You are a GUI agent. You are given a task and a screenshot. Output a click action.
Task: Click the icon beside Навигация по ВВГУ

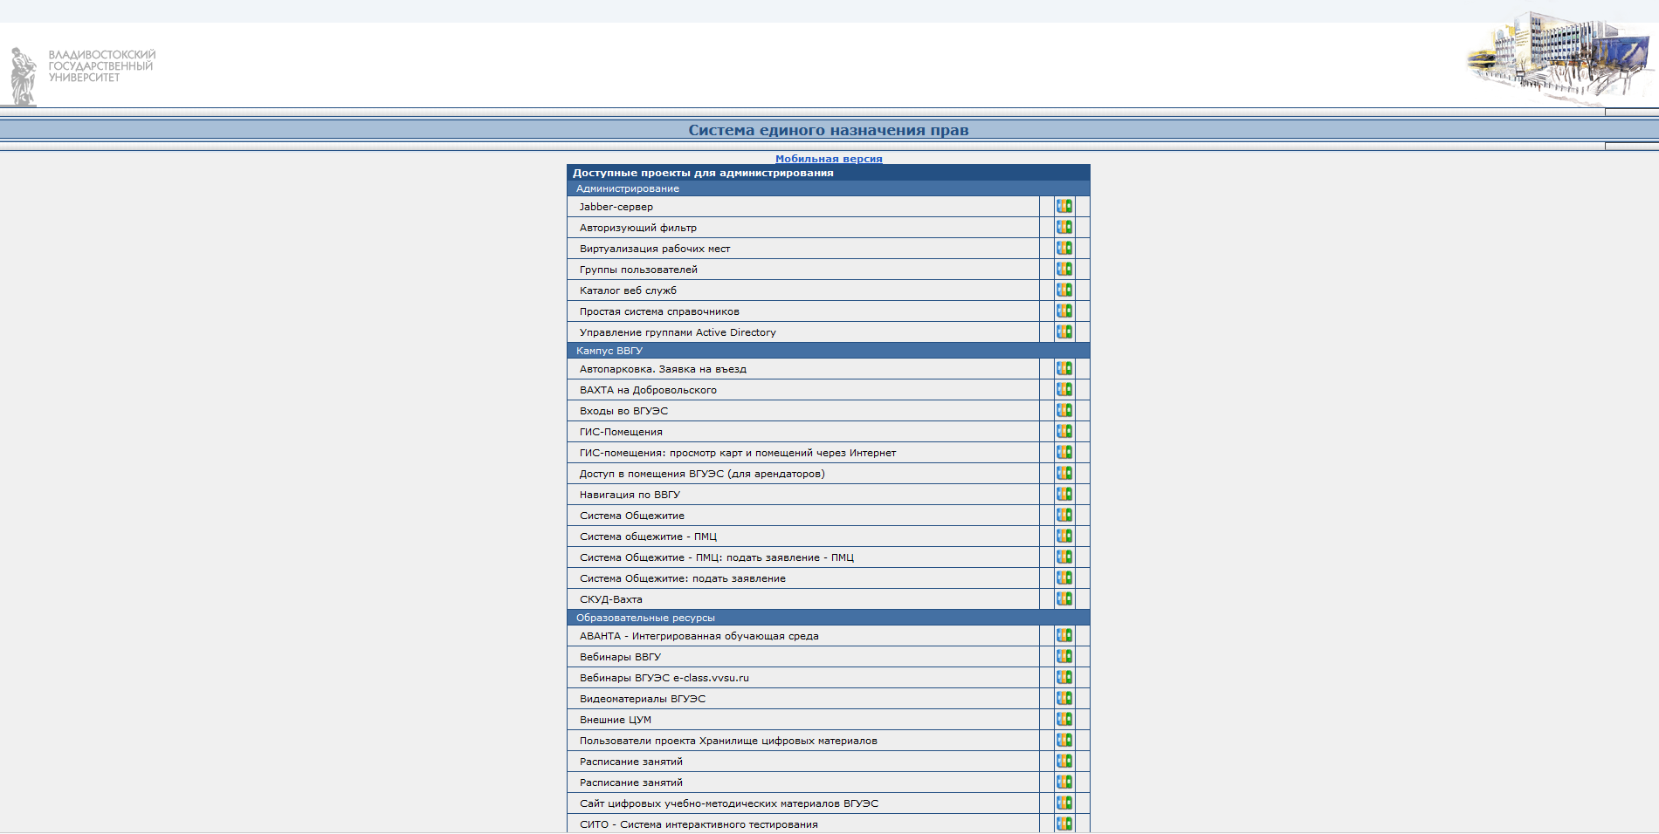pos(1064,495)
